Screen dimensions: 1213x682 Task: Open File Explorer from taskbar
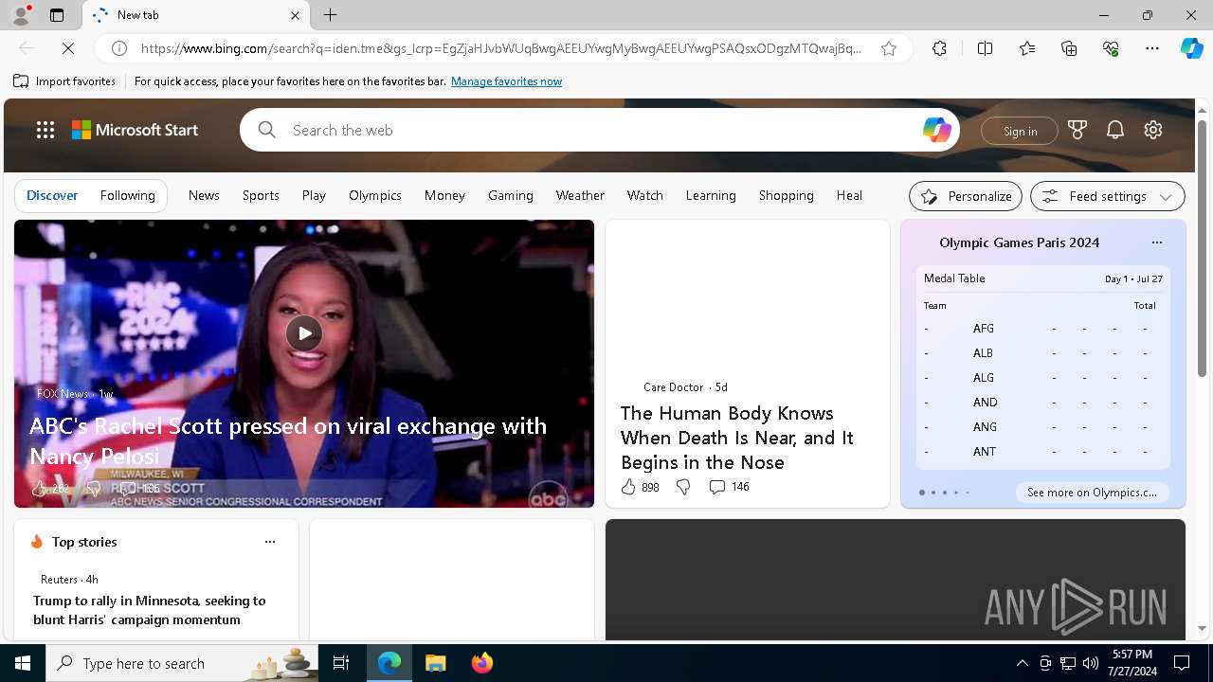tap(436, 663)
